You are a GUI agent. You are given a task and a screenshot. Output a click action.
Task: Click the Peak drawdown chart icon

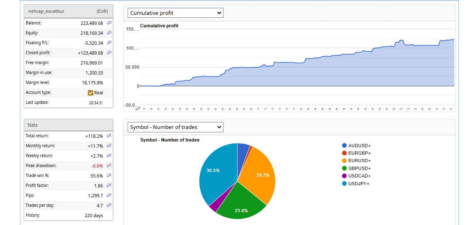click(109, 165)
